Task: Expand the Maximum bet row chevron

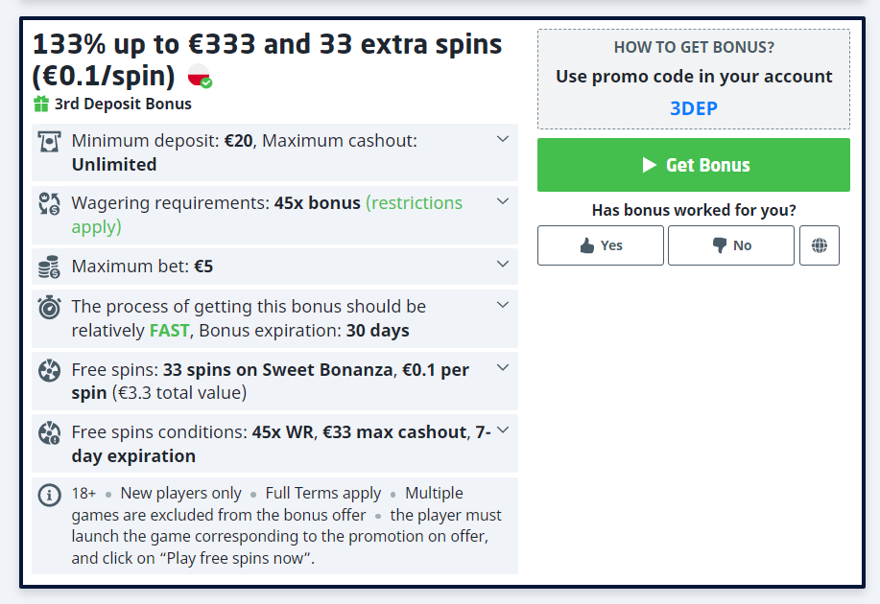Action: 502,265
